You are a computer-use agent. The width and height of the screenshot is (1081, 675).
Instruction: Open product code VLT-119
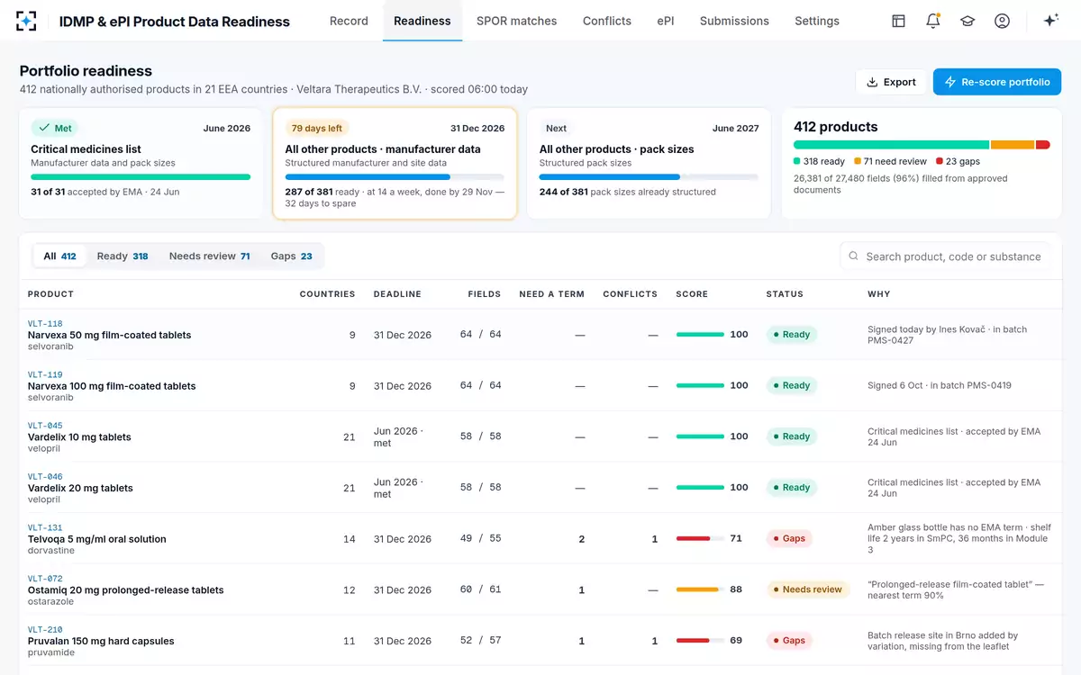[45, 375]
